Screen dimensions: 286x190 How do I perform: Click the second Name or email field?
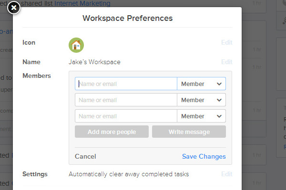[126, 100]
